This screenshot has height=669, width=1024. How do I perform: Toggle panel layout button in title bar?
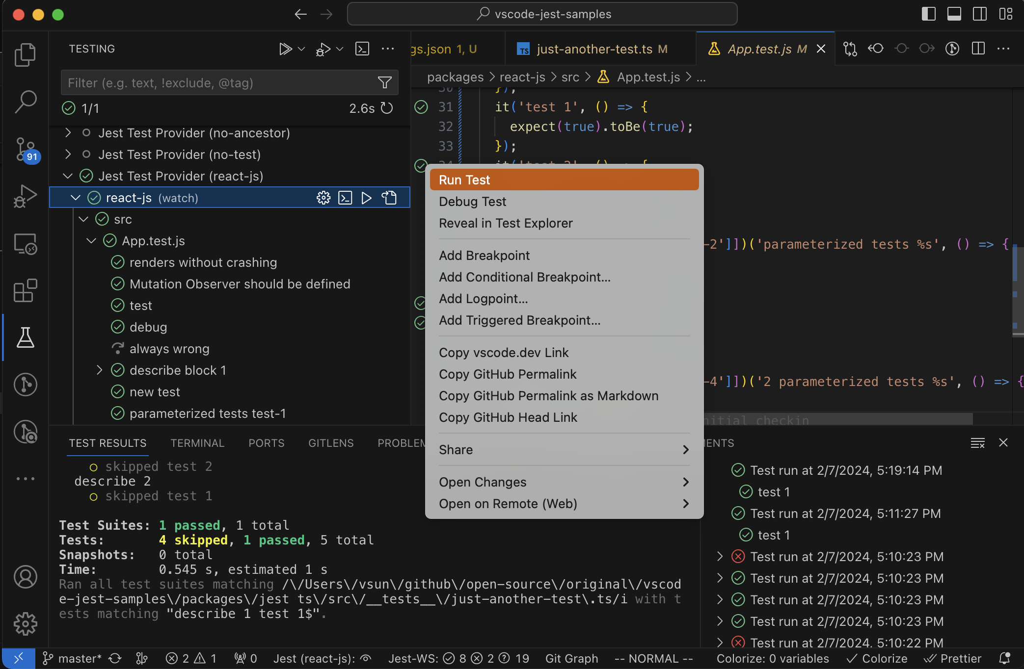(954, 14)
